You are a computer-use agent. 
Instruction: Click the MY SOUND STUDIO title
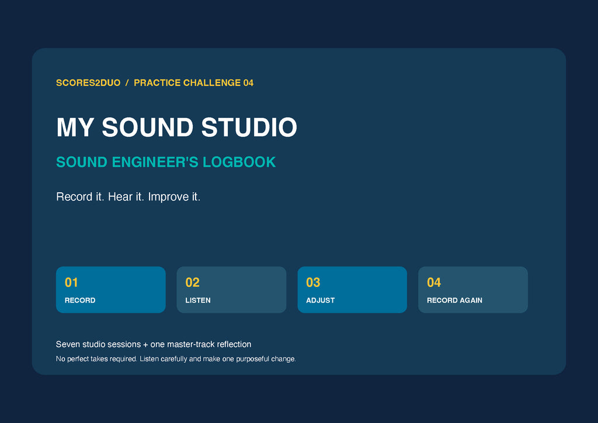(176, 127)
